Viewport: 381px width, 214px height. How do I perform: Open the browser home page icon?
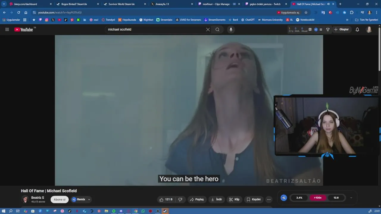[x=26, y=12]
